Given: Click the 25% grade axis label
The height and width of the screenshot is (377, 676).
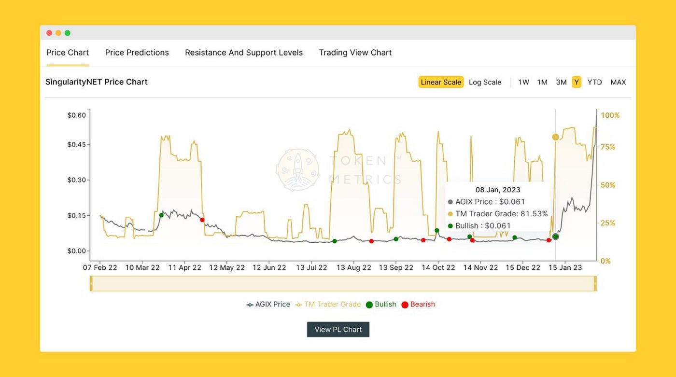Looking at the screenshot, I should point(608,223).
